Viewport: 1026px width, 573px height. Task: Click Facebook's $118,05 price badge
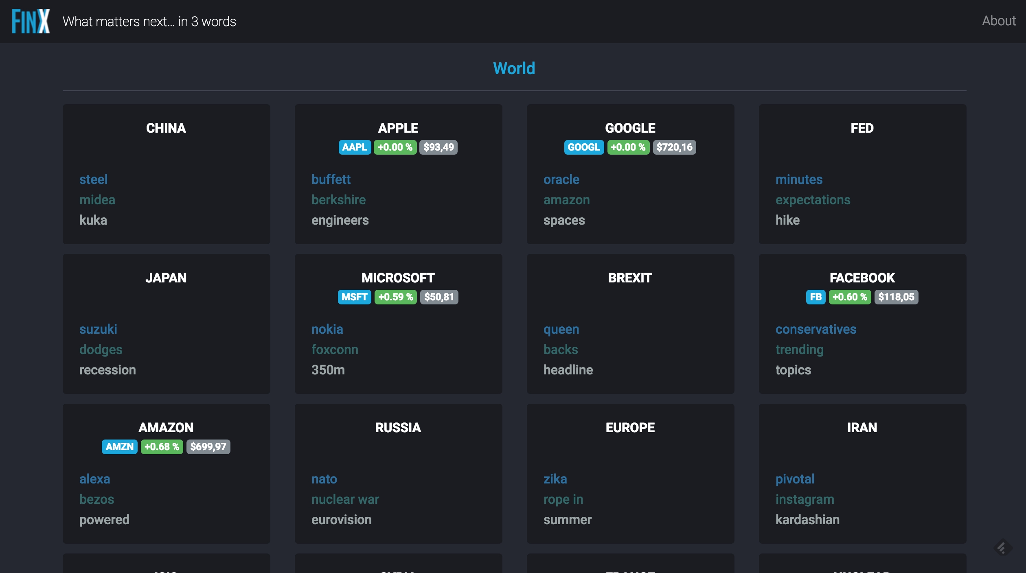pyautogui.click(x=896, y=297)
